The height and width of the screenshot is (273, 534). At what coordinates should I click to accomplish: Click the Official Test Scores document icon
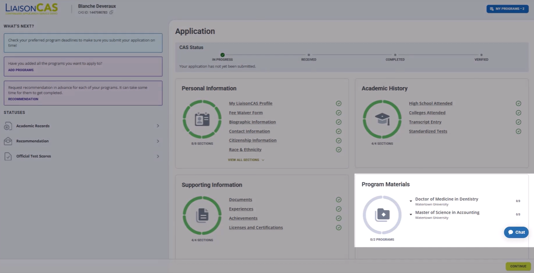pos(8,156)
